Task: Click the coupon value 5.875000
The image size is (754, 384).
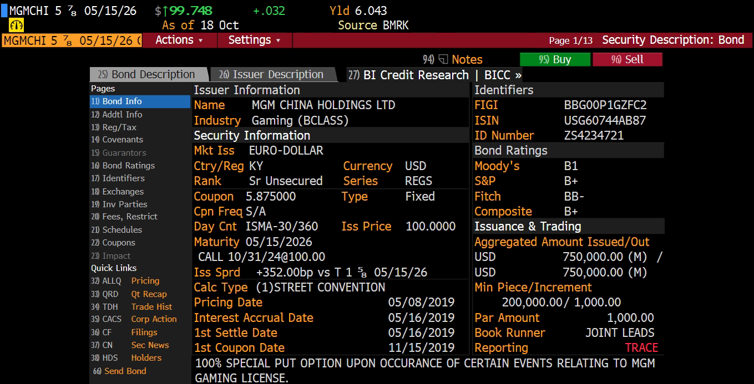Action: pos(271,196)
